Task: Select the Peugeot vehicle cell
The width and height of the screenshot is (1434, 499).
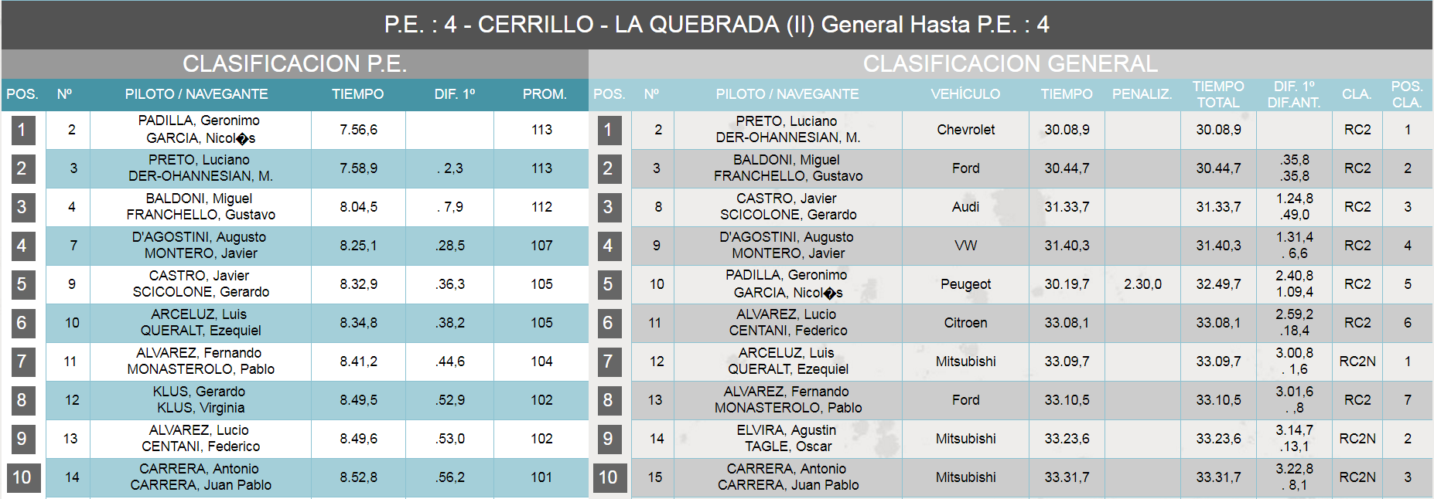Action: 965,284
